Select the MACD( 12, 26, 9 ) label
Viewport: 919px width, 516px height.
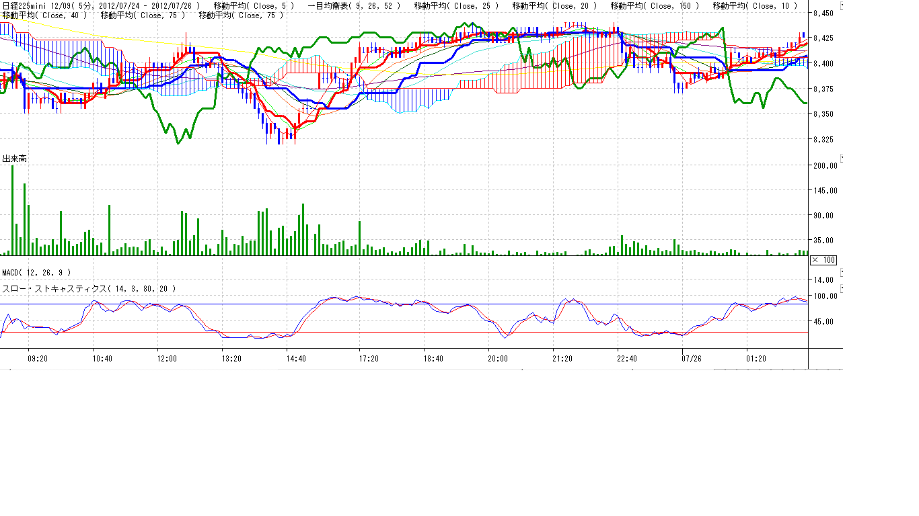[36, 272]
